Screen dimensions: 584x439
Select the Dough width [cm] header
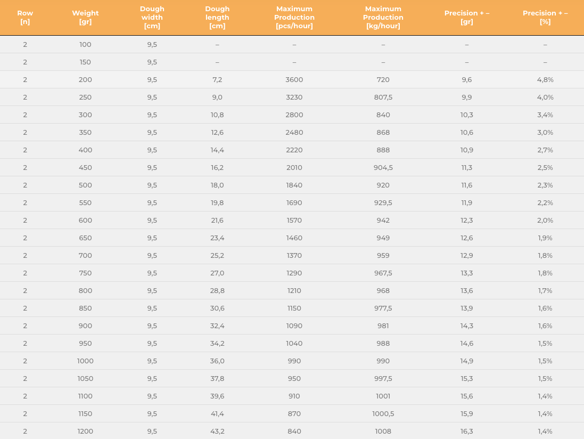tap(152, 17)
